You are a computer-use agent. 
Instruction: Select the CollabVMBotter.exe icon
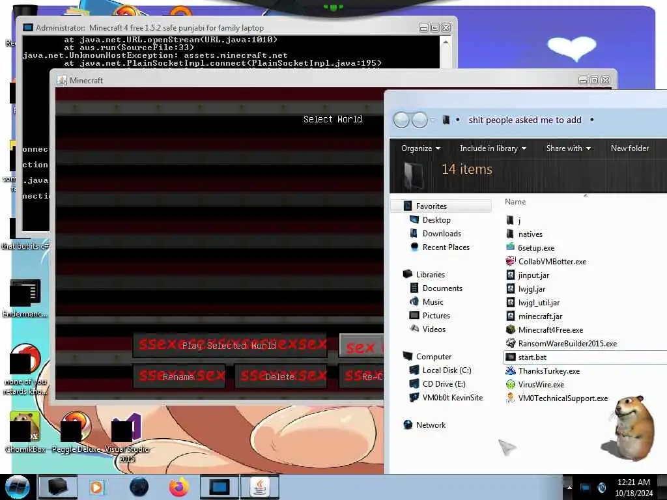(510, 261)
